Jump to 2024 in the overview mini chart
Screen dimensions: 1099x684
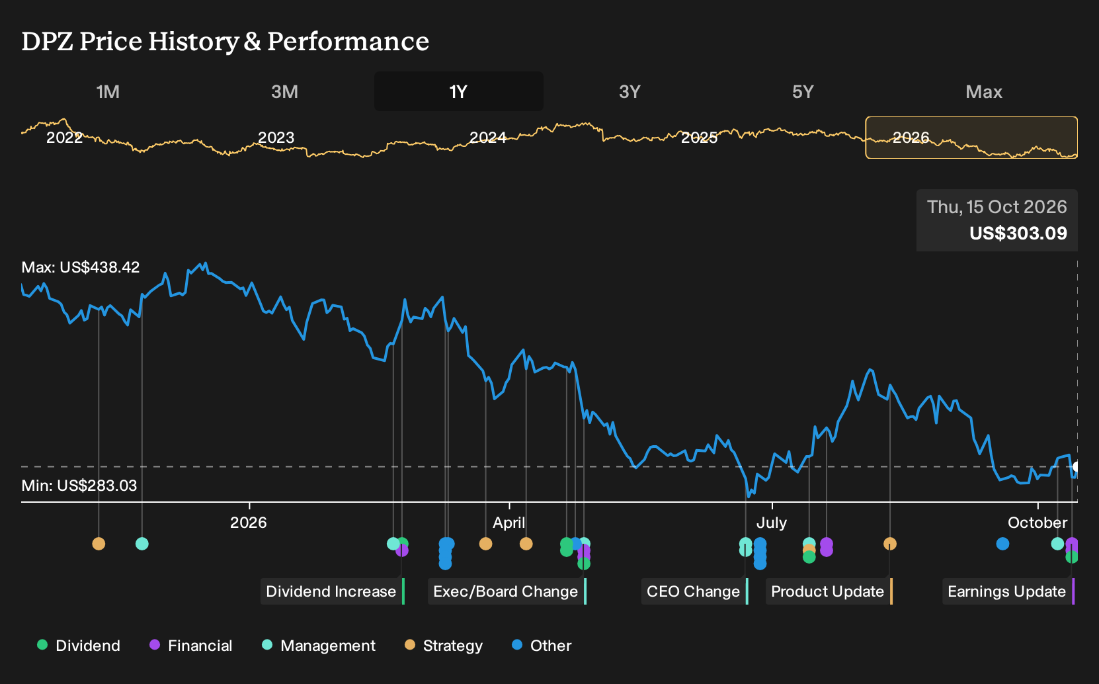pos(488,138)
